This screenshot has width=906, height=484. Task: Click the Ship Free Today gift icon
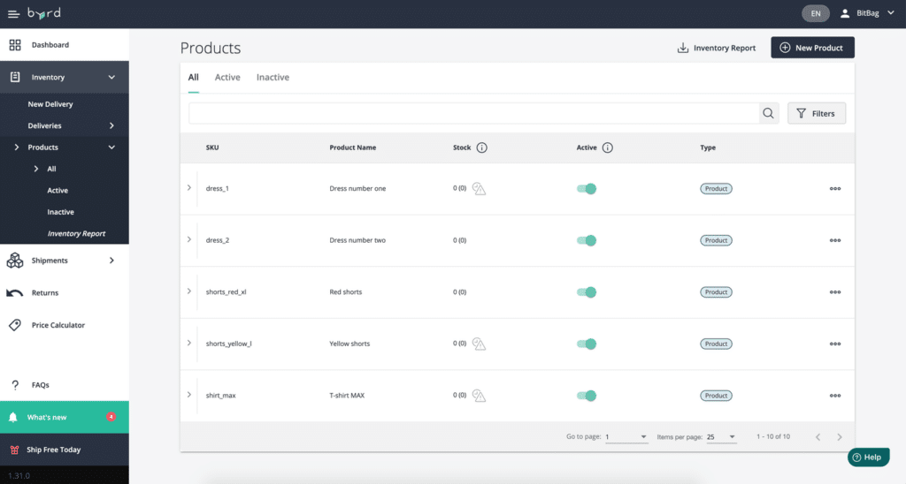14,450
